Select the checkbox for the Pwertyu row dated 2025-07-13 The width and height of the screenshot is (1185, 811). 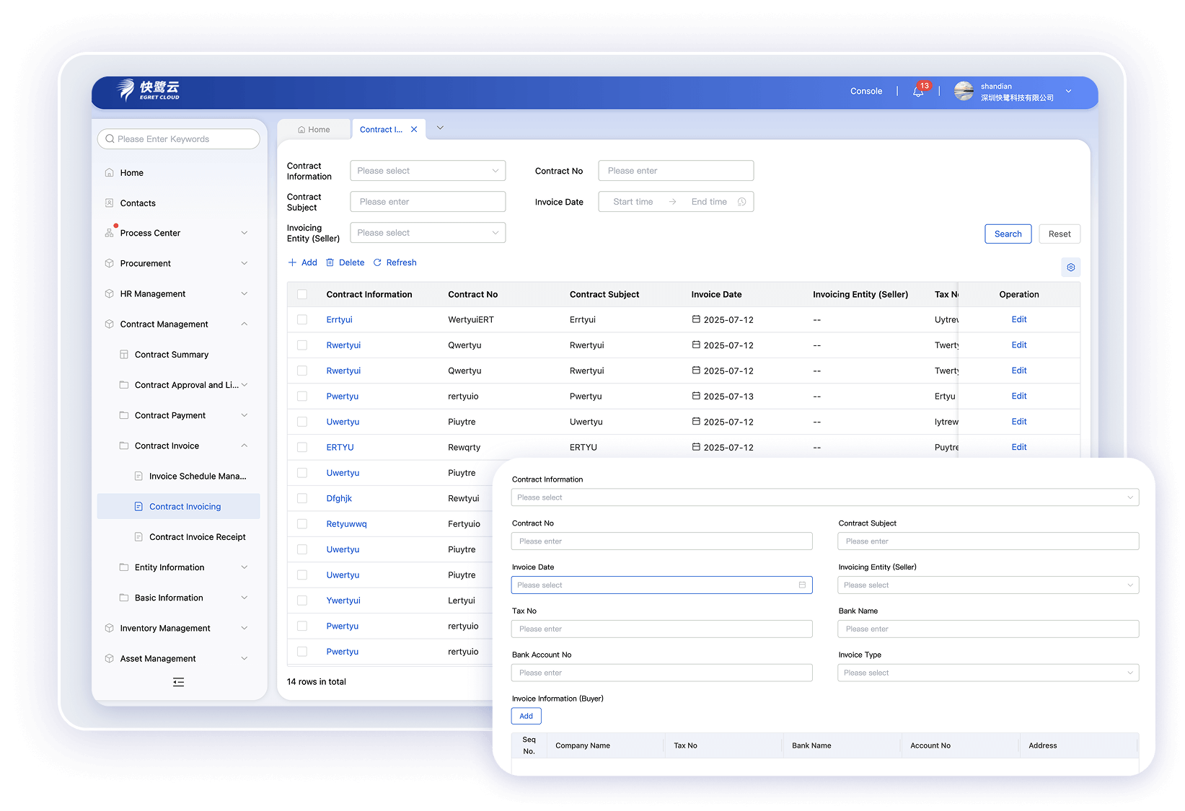[x=302, y=396]
